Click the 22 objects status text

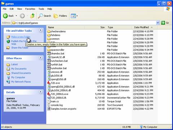pyautogui.click(x=6, y=127)
